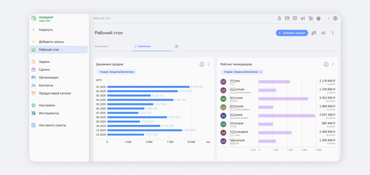Open info icon on Рейтинг менеджеров widget
Image resolution: width=370 pixels, height=175 pixels.
click(x=326, y=64)
